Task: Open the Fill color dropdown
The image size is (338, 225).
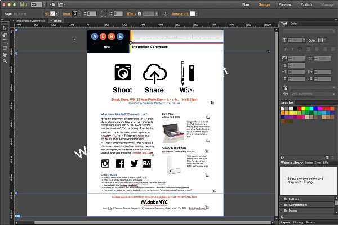Action: tap(57, 13)
